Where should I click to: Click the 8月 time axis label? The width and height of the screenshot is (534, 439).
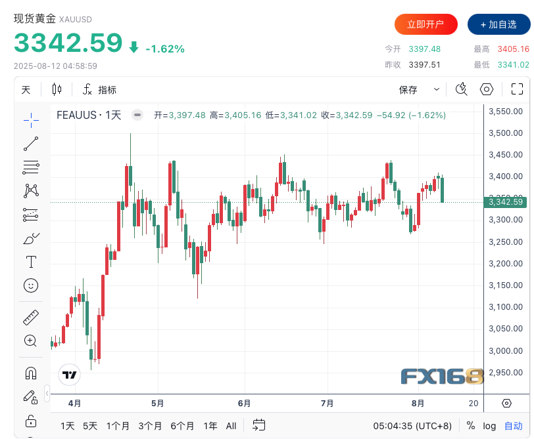click(418, 404)
